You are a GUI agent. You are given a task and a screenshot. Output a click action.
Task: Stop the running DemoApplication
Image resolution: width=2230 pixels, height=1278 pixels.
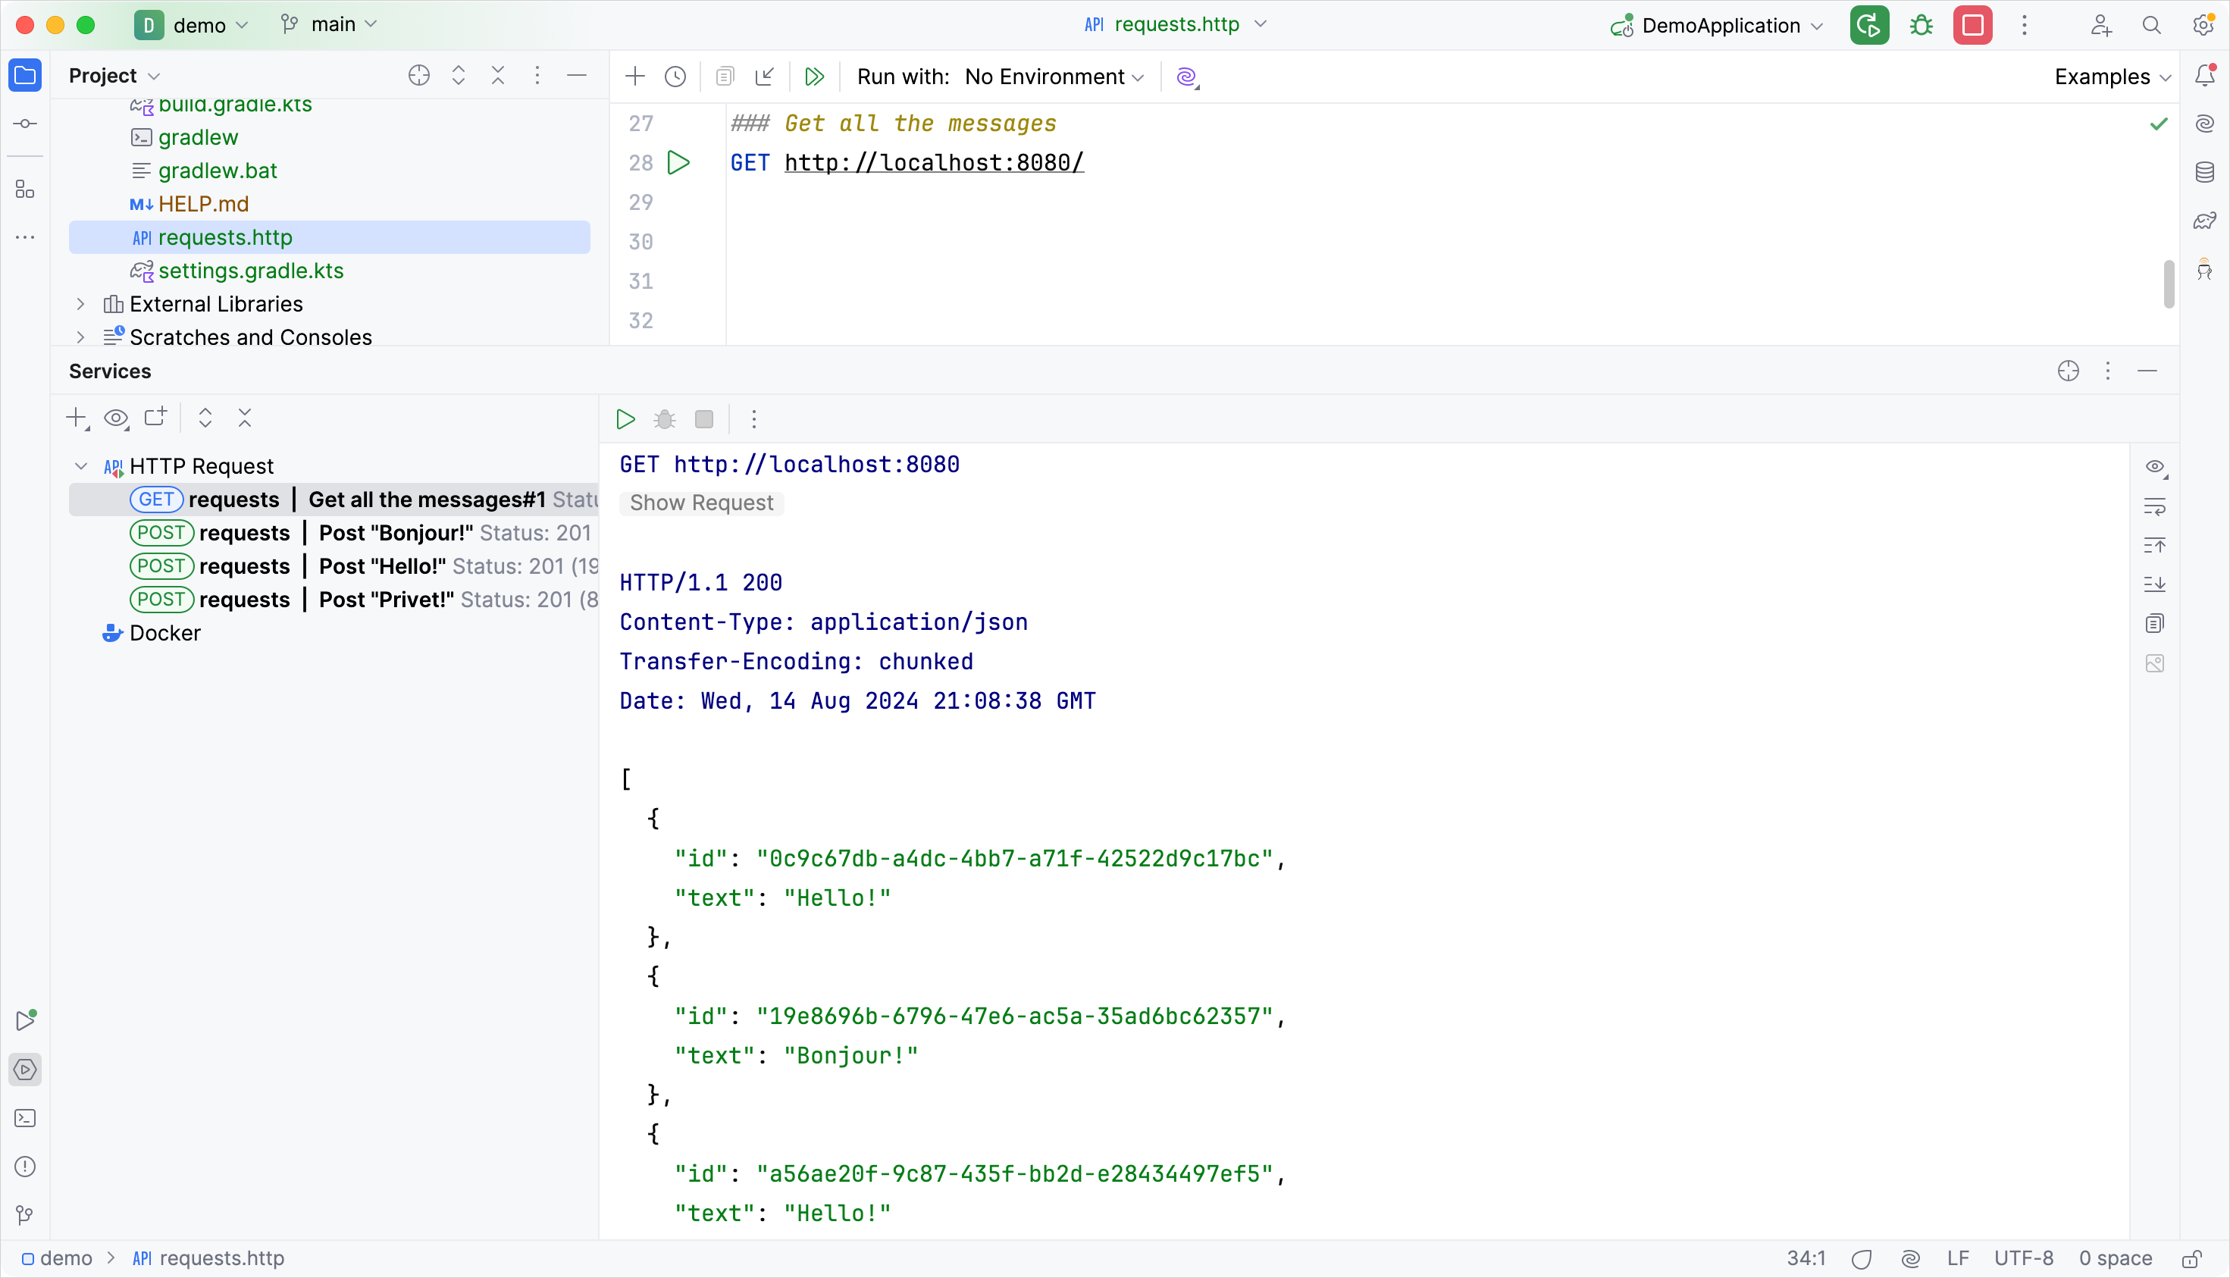[1972, 24]
